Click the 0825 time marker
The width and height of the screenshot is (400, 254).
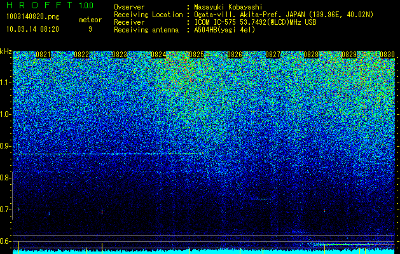point(197,55)
